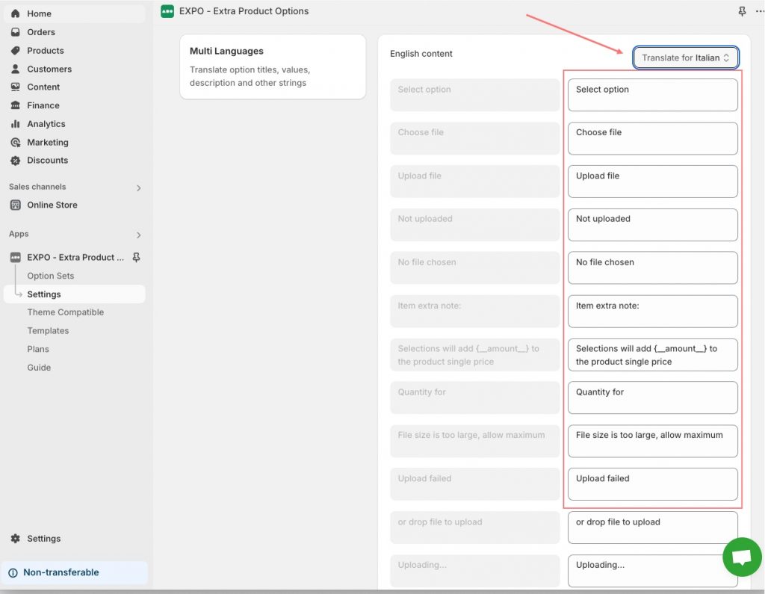This screenshot has height=594, width=765.
Task: Open Theme Compatible page
Action: point(66,312)
